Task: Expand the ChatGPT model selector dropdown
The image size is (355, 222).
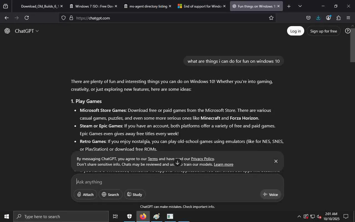Action: 27,31
